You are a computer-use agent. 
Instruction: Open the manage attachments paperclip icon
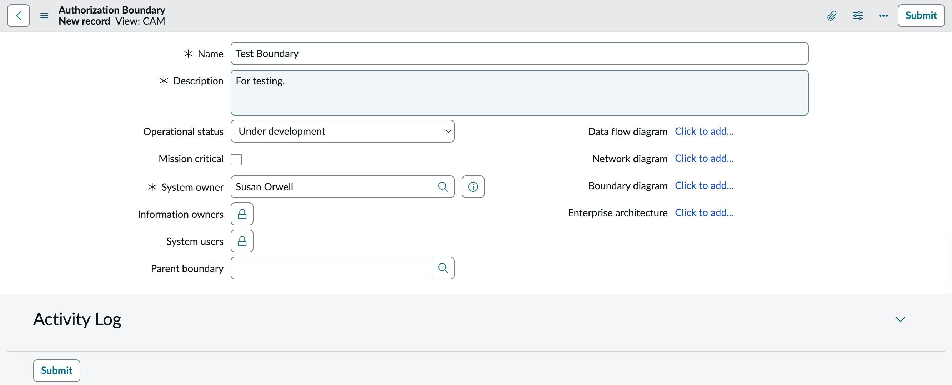pyautogui.click(x=832, y=15)
